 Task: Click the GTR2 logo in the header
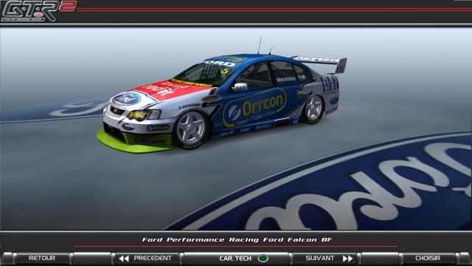(38, 11)
